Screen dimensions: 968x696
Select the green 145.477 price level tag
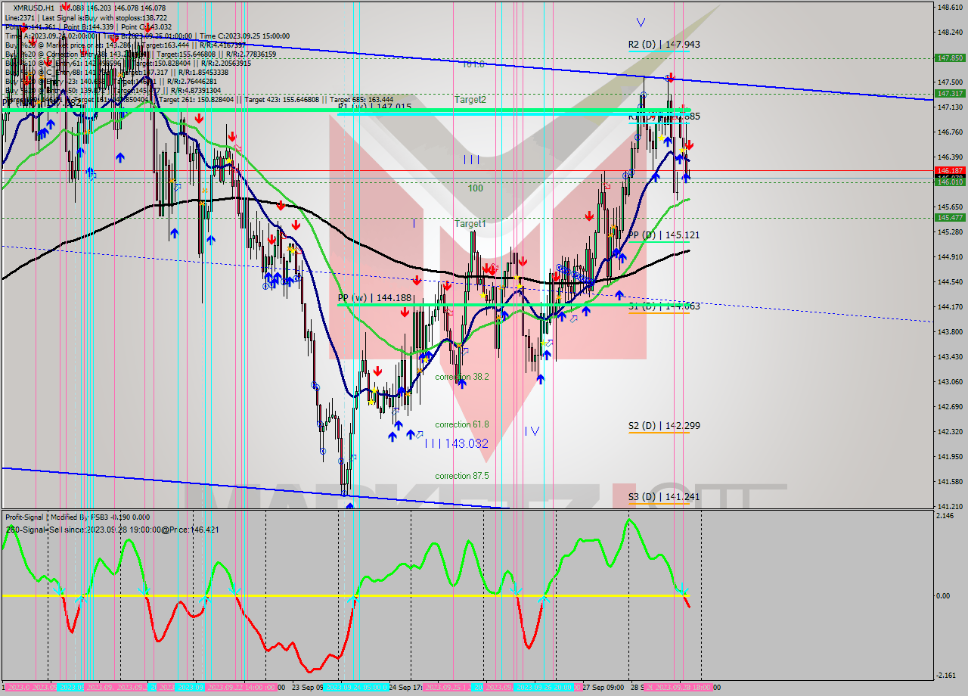click(949, 217)
